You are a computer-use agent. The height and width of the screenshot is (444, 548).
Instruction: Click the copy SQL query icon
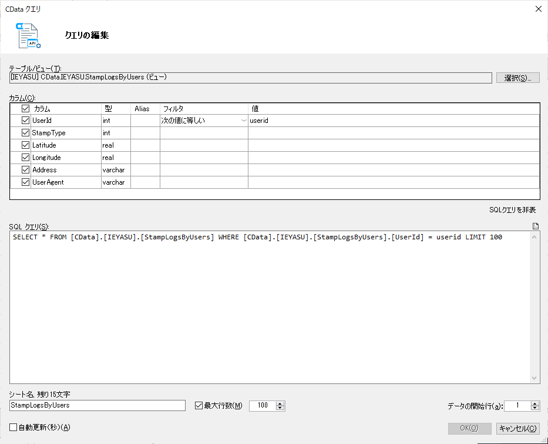535,226
